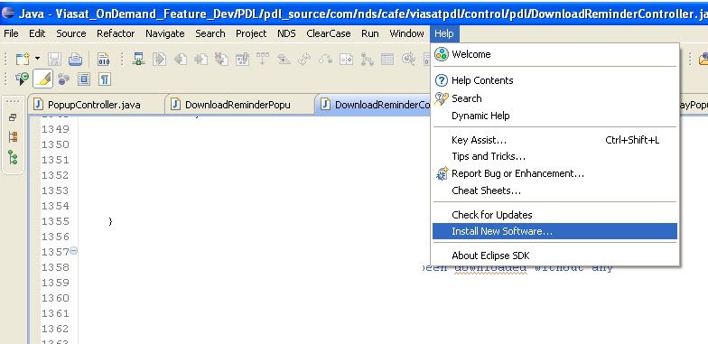Click the ClearCase connect network icon
This screenshot has width=708, height=344.
tap(138, 60)
